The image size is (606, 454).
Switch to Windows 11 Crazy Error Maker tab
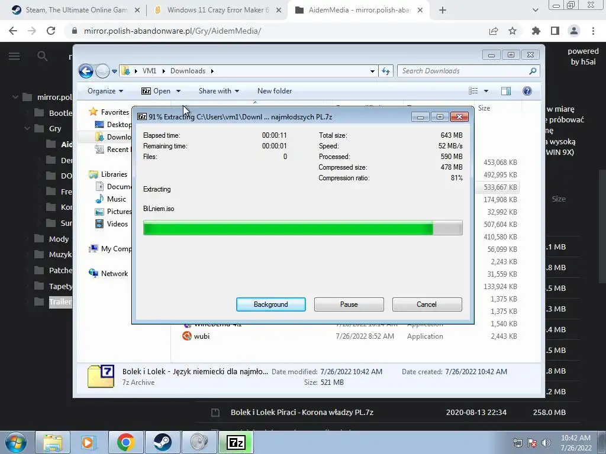(218, 10)
